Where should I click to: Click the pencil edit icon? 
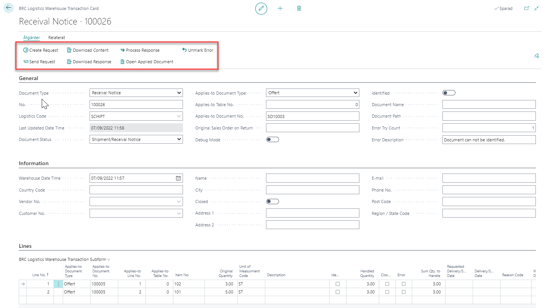[261, 8]
